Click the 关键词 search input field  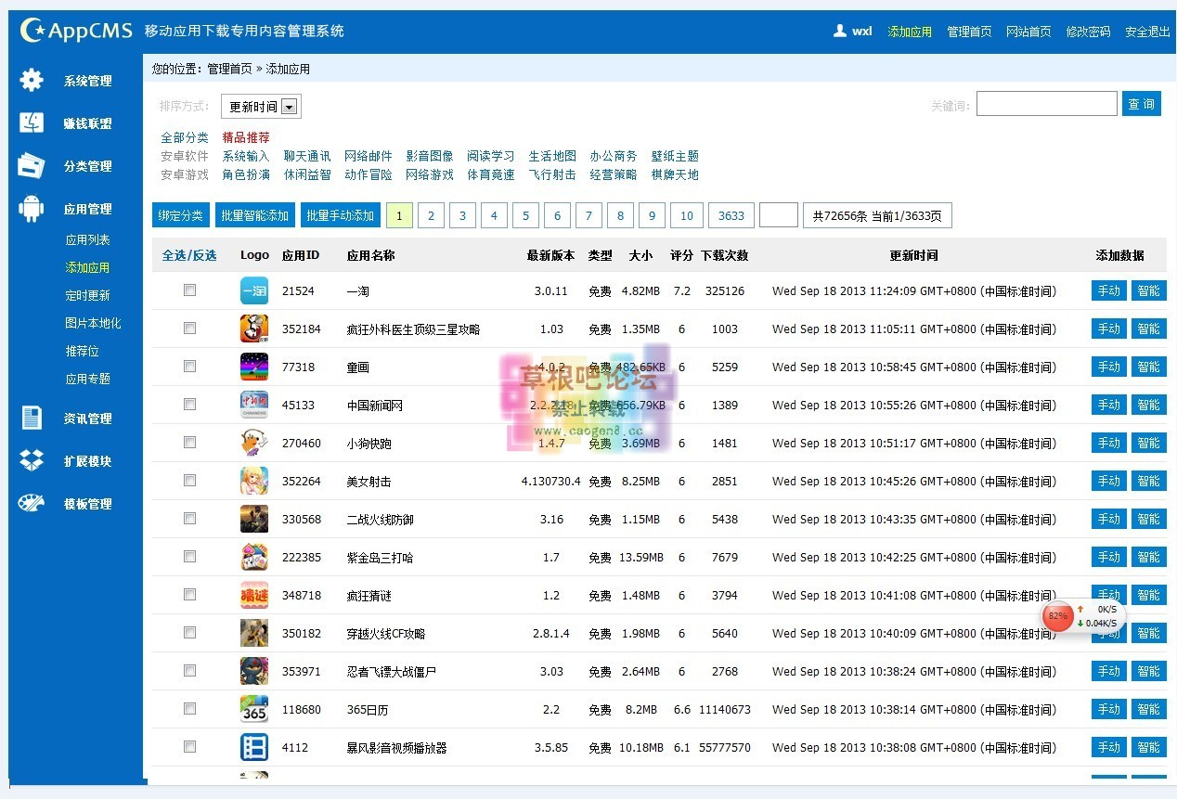coord(1046,104)
